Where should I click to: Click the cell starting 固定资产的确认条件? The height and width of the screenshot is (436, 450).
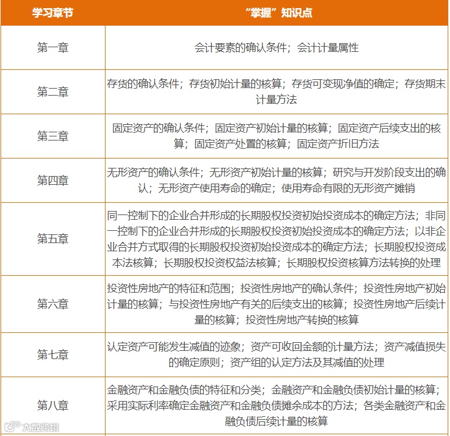click(x=277, y=136)
